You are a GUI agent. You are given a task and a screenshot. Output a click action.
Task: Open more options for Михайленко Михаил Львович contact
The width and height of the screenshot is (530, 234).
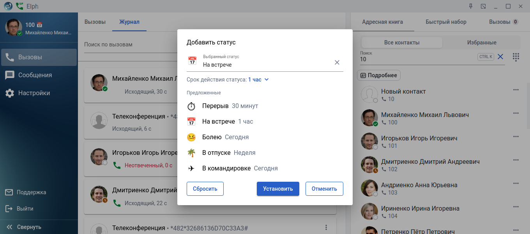(516, 113)
